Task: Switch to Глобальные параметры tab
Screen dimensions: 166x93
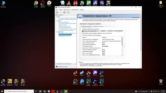Action: coord(86,27)
